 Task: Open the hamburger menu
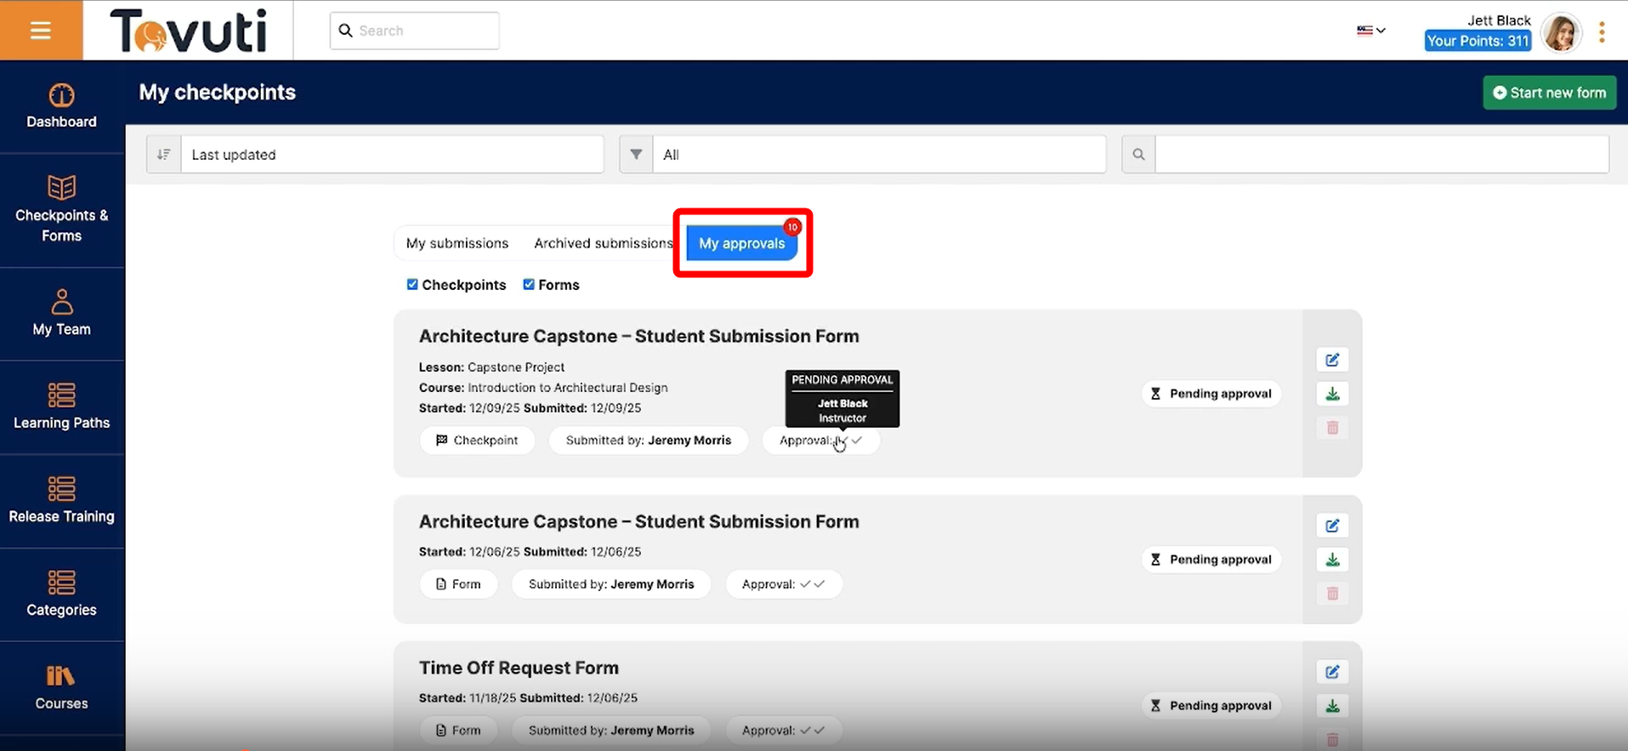[x=41, y=31]
